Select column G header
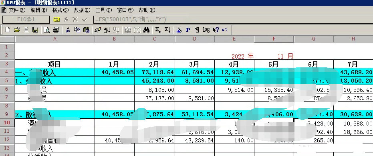 314,39
